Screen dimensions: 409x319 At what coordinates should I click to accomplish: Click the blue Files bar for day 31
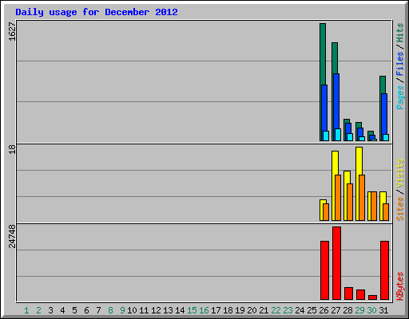[x=384, y=113]
